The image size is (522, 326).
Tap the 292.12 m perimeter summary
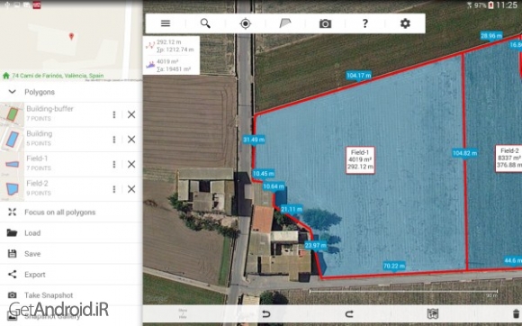pyautogui.click(x=169, y=42)
